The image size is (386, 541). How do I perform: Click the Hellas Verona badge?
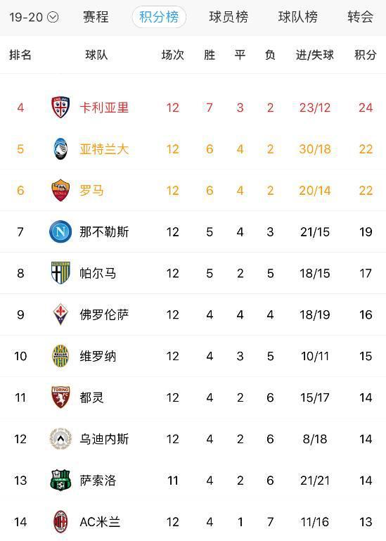coord(60,356)
